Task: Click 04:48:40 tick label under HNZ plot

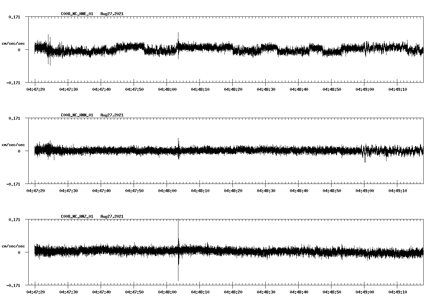Action: pyautogui.click(x=299, y=292)
